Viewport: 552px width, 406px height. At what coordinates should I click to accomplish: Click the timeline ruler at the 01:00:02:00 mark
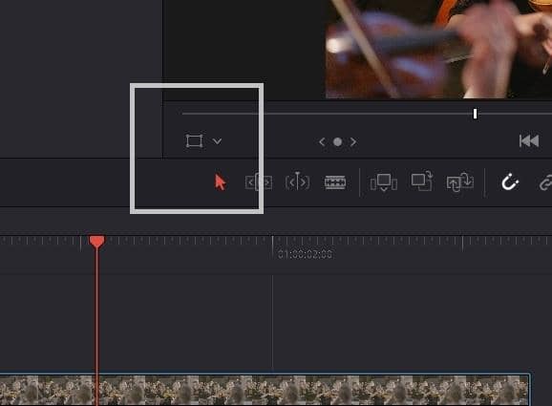pos(272,243)
